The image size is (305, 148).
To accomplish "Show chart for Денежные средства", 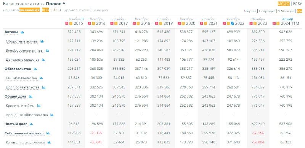I will click(x=43, y=60).
